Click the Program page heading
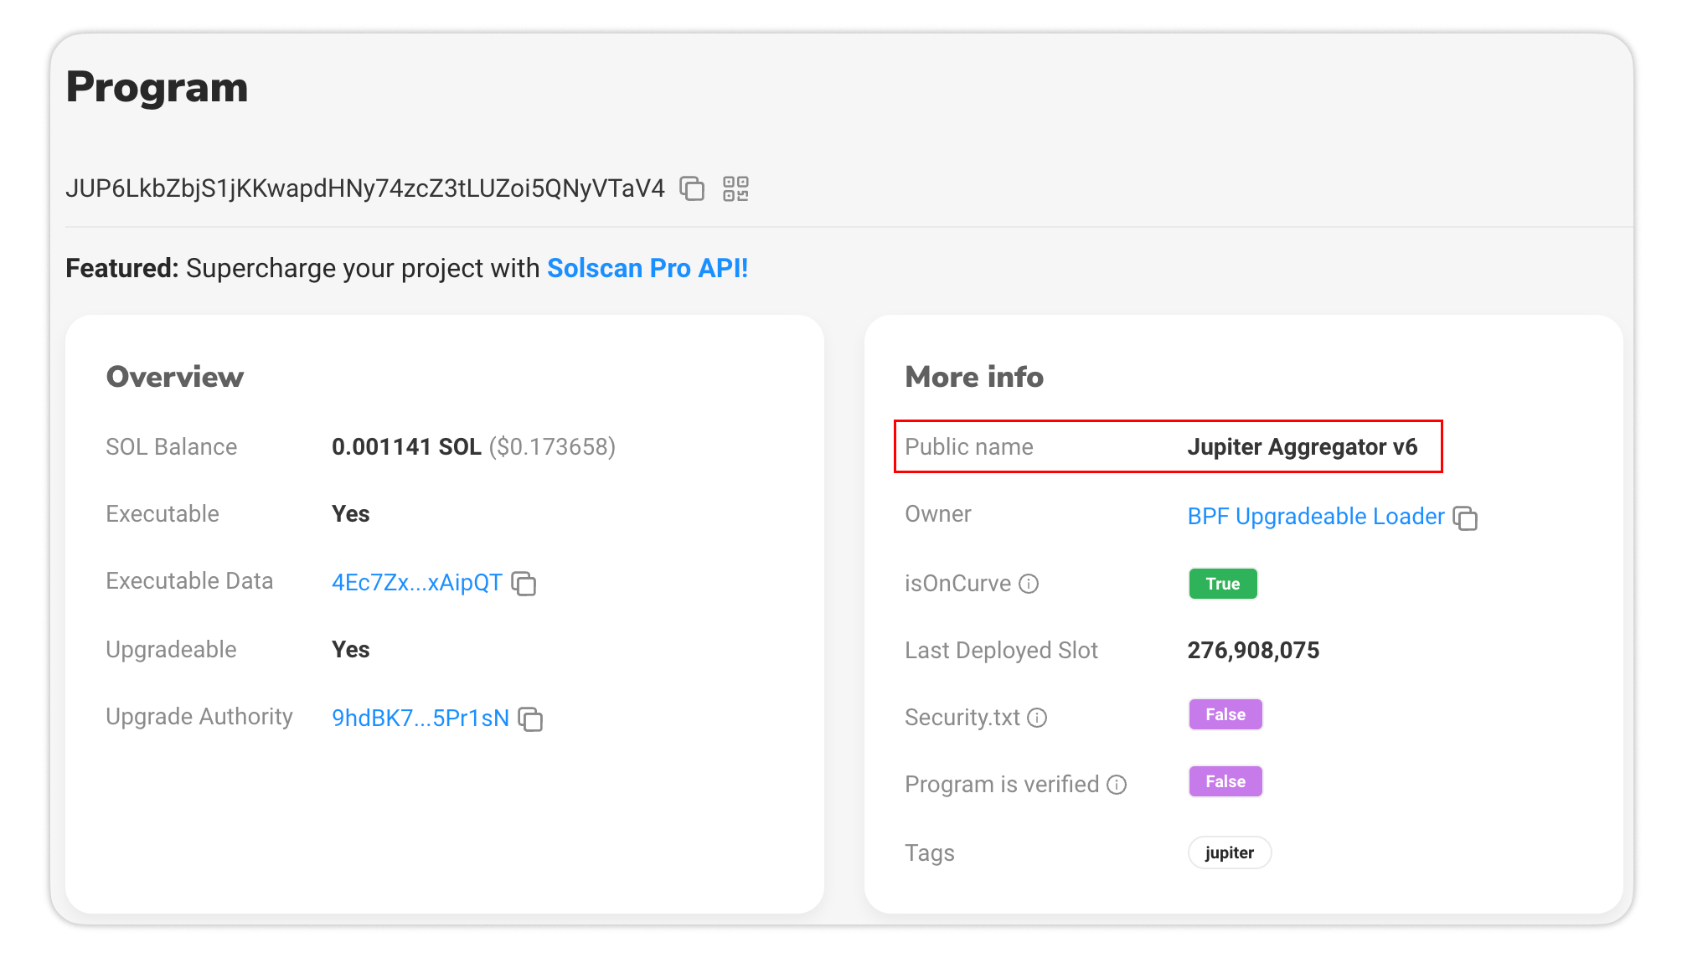1682x958 pixels. [x=157, y=87]
